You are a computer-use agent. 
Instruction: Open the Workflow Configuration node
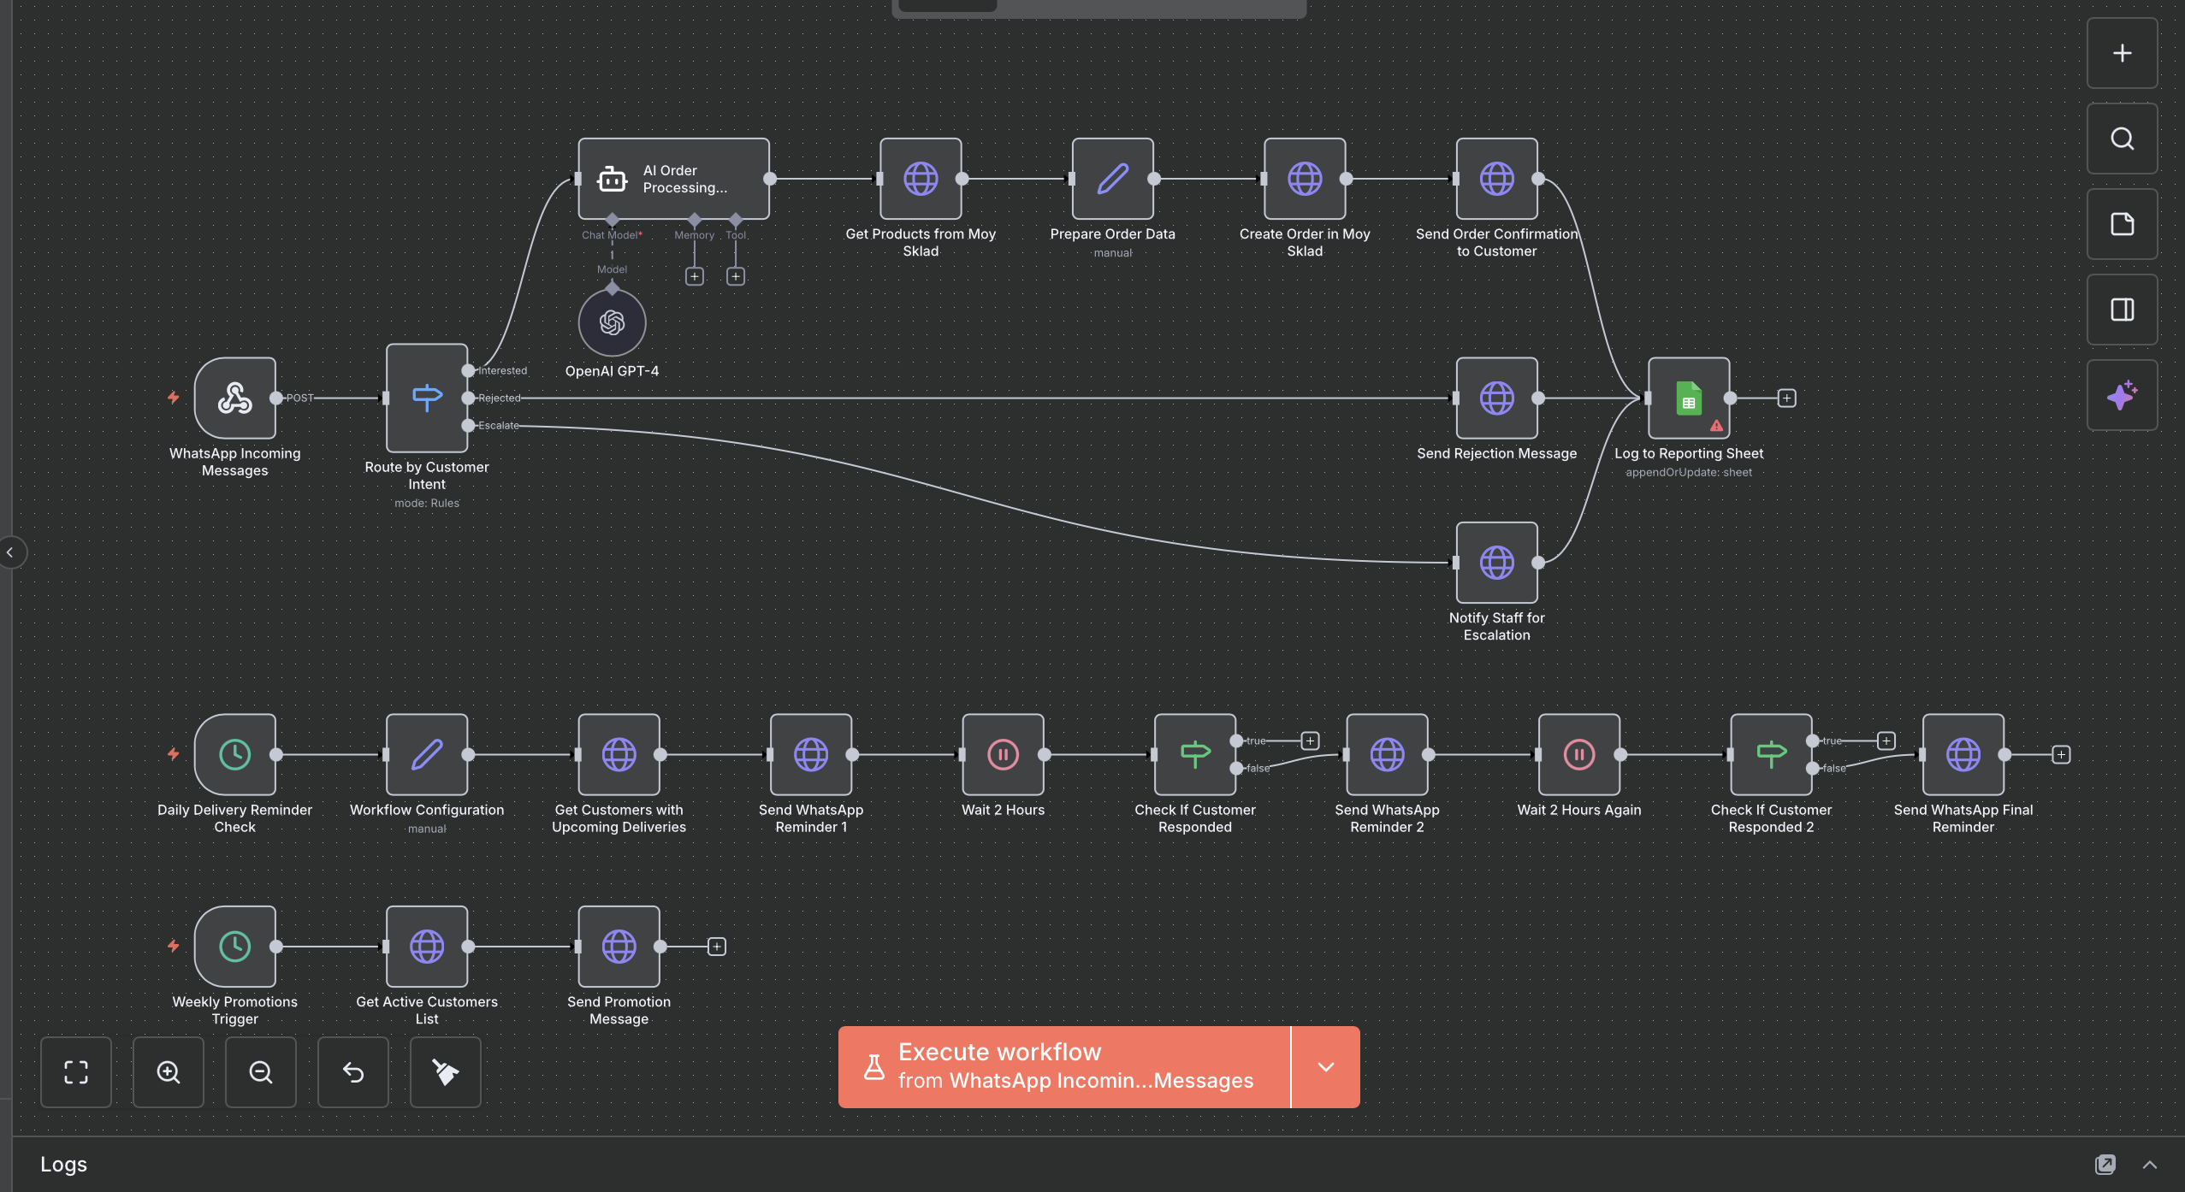pos(427,754)
